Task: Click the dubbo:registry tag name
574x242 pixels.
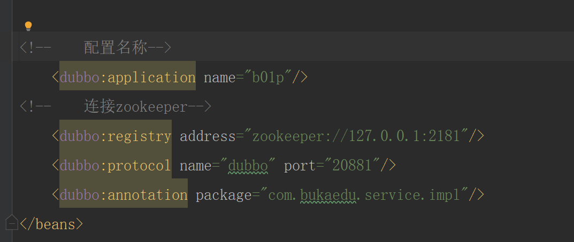Action: click(116, 136)
